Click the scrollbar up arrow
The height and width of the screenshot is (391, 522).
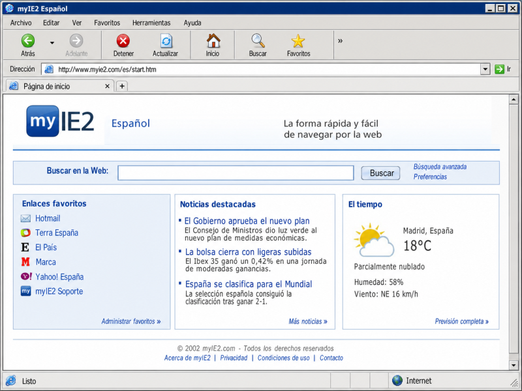(514, 100)
